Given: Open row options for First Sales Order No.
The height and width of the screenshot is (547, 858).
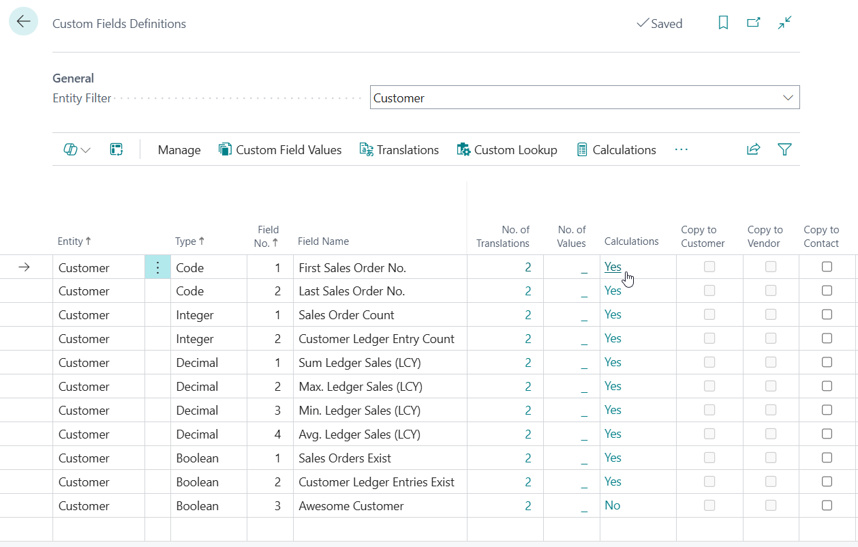Looking at the screenshot, I should tap(157, 268).
